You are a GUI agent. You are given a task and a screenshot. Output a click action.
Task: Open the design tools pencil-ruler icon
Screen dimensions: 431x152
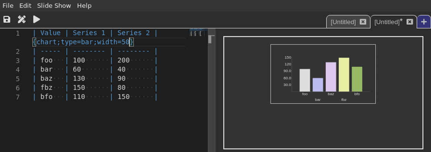(x=22, y=19)
